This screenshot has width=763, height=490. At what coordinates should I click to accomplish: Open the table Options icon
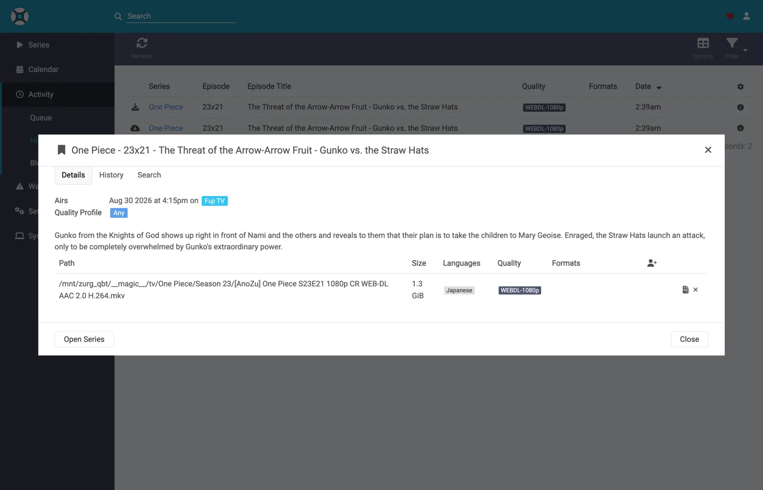[703, 48]
